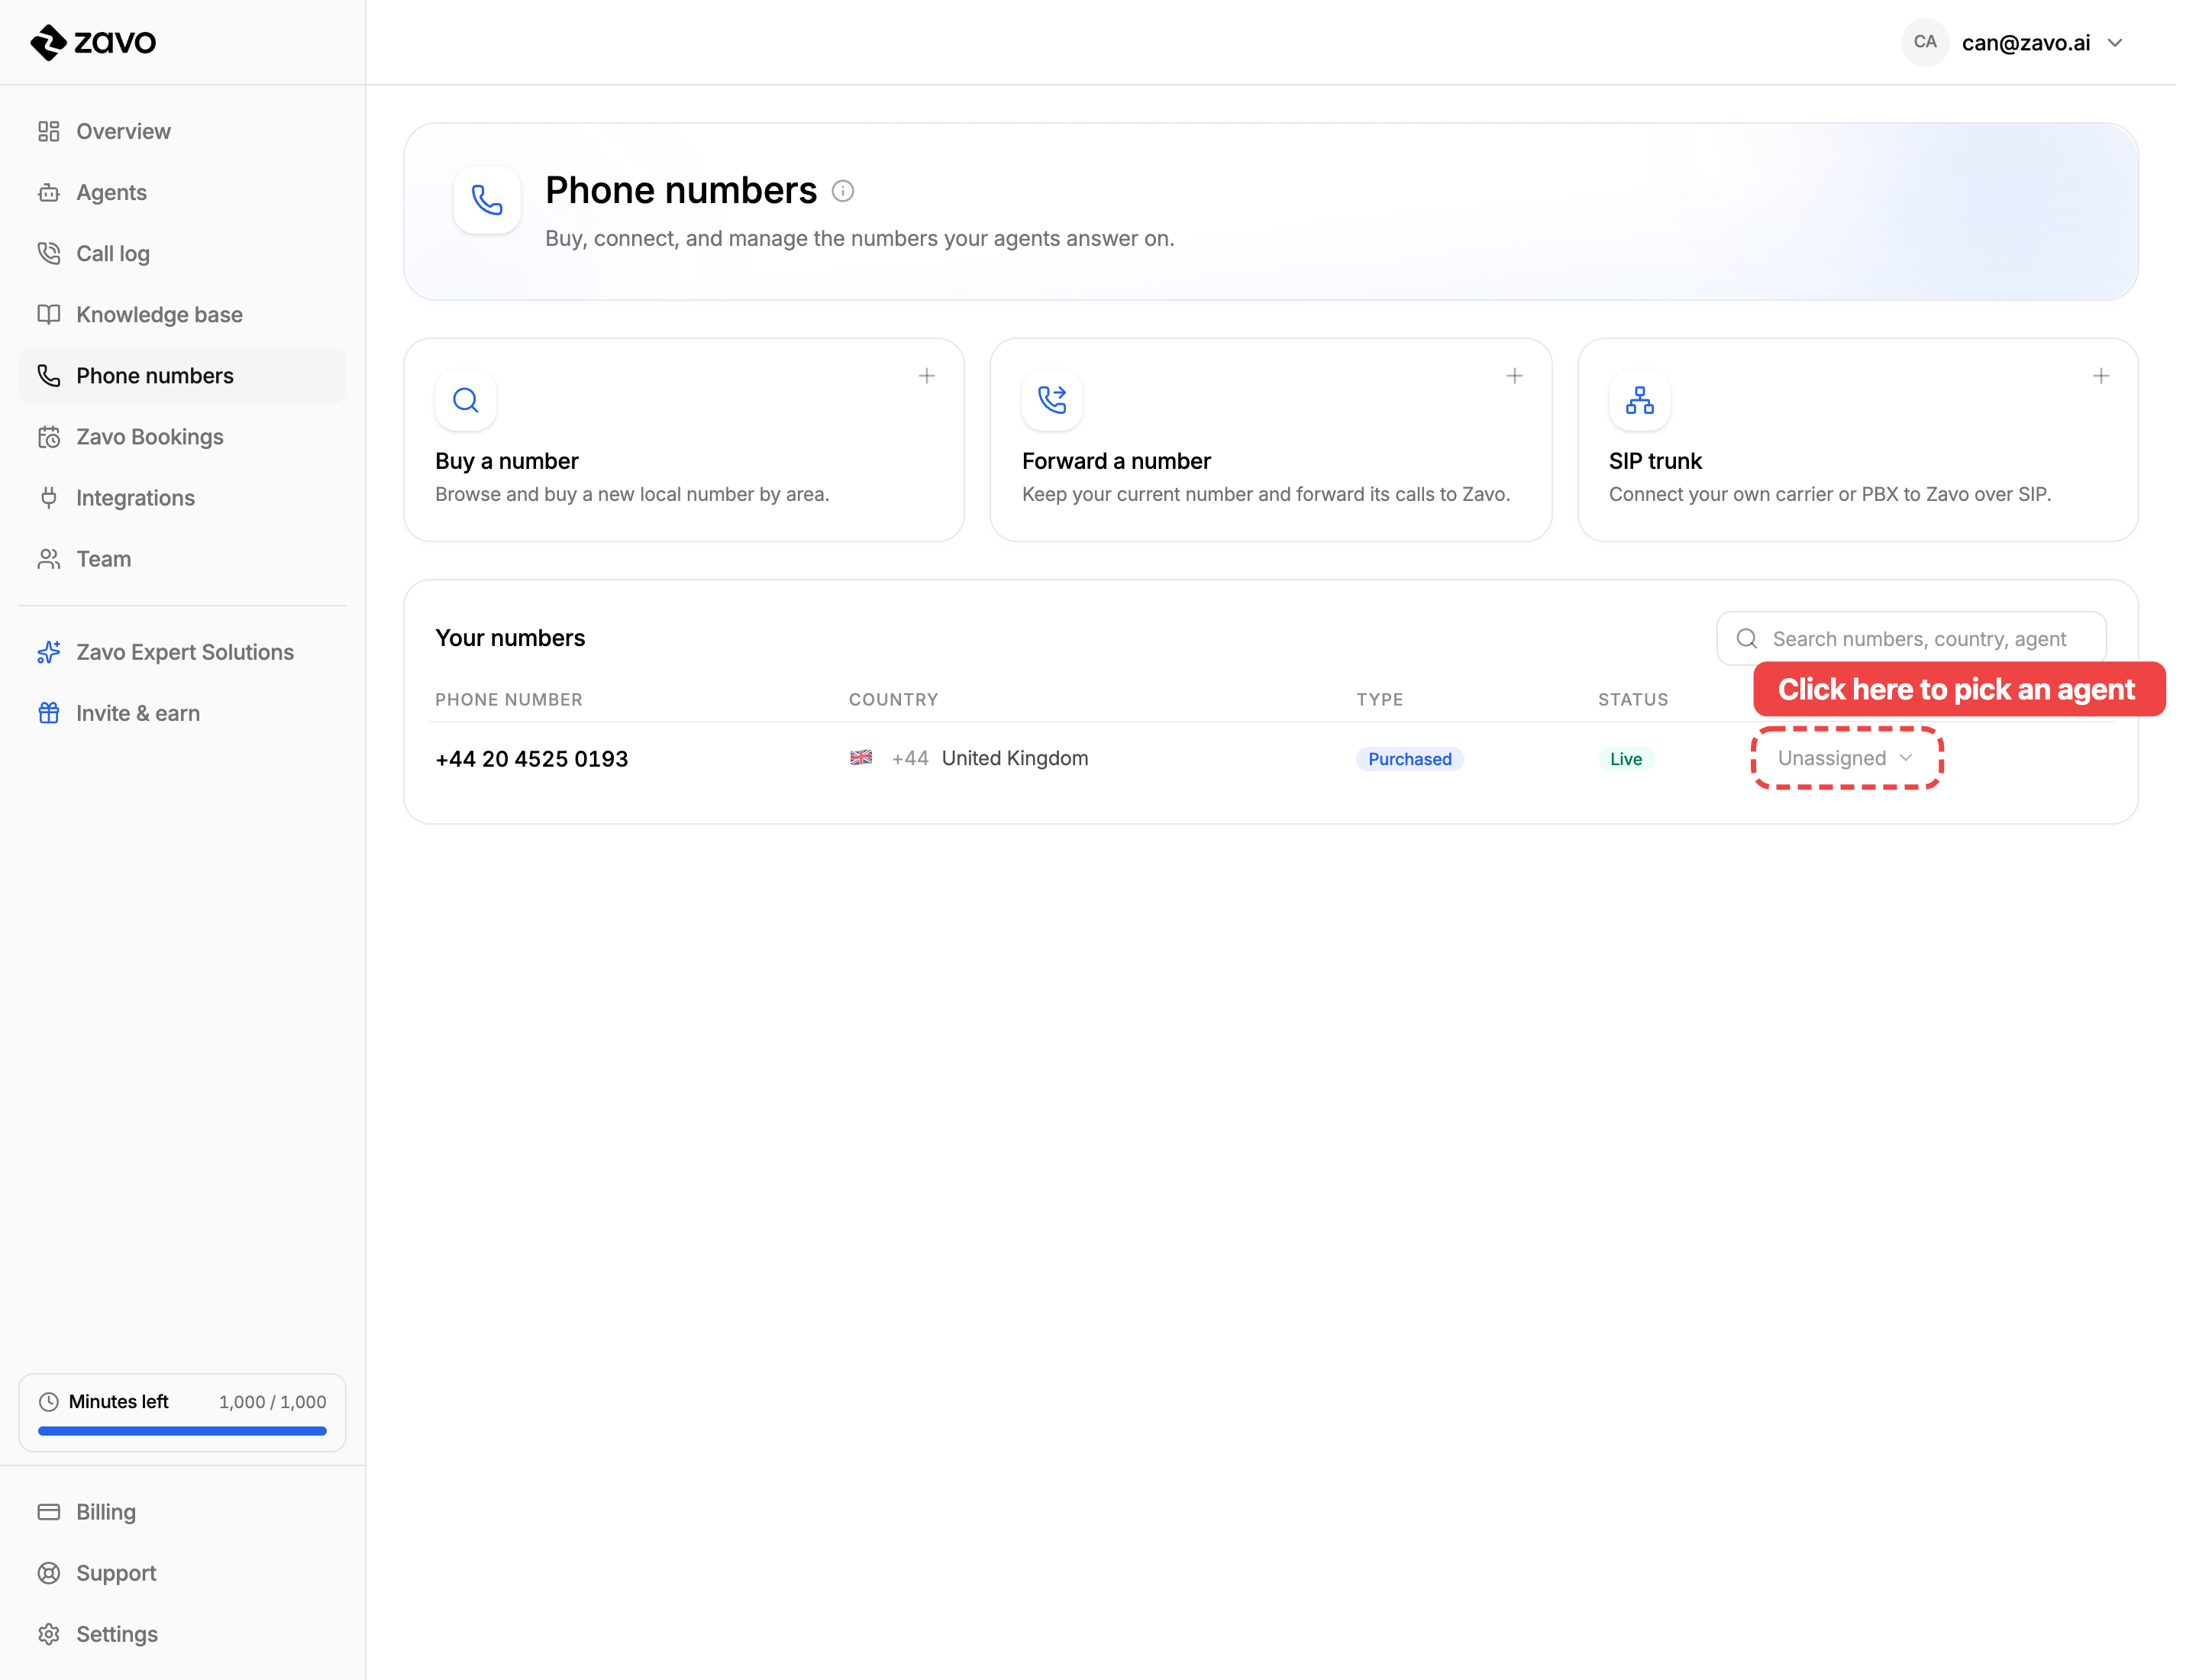
Task: Click the Your numbers heading
Action: 510,638
